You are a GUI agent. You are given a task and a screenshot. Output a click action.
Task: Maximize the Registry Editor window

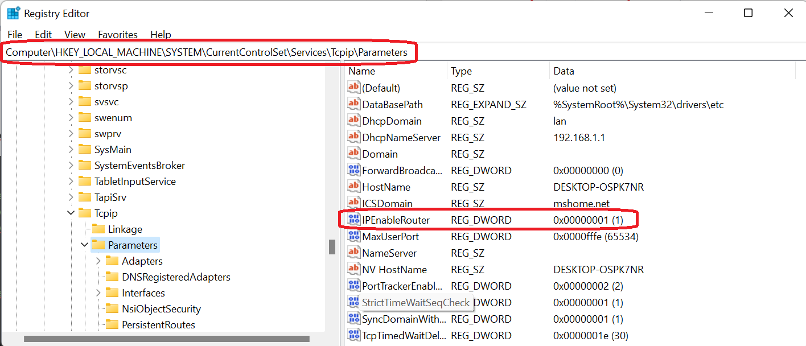749,13
